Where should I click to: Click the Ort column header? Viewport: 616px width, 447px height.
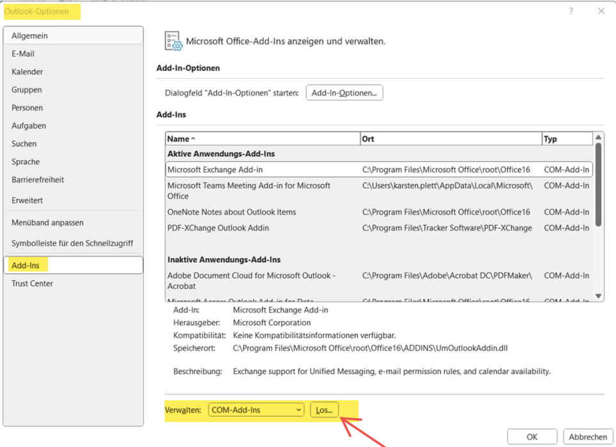coord(451,139)
